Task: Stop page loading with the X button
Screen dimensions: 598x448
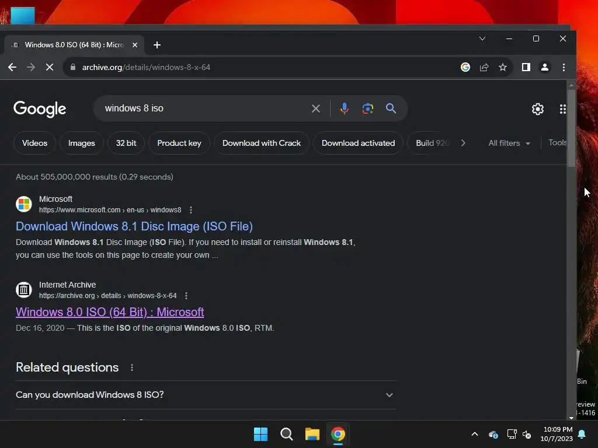Action: coord(50,68)
